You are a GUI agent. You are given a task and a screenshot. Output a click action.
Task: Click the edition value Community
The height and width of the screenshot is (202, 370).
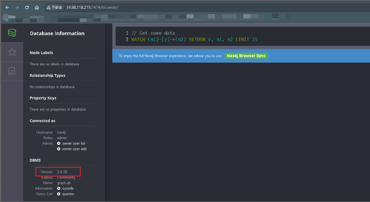[x=66, y=177]
